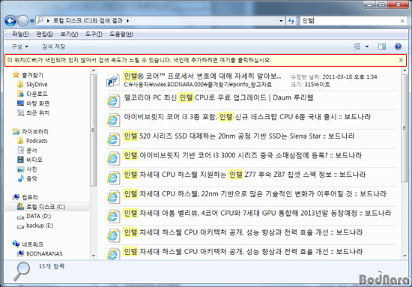The image size is (412, 287).
Task: Click the yellow indexing notification bar
Action: 205,60
